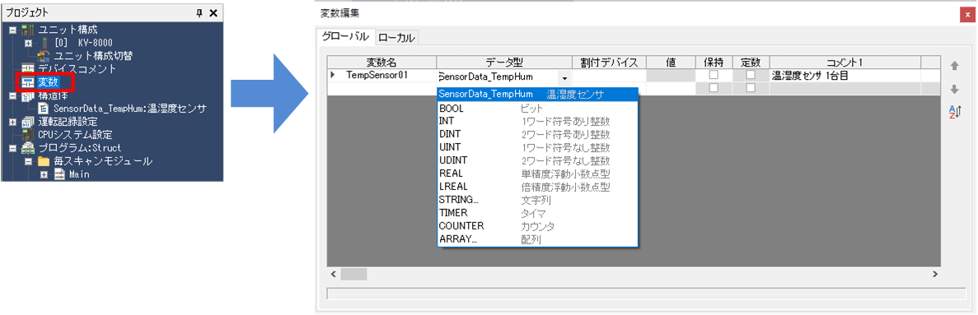Click データ型 column header
The image size is (978, 315).
point(504,62)
